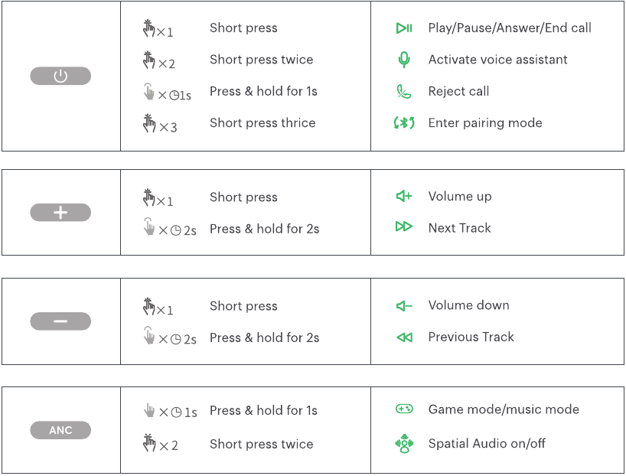Click the green play/pause icon
The image size is (626, 476).
tap(404, 28)
